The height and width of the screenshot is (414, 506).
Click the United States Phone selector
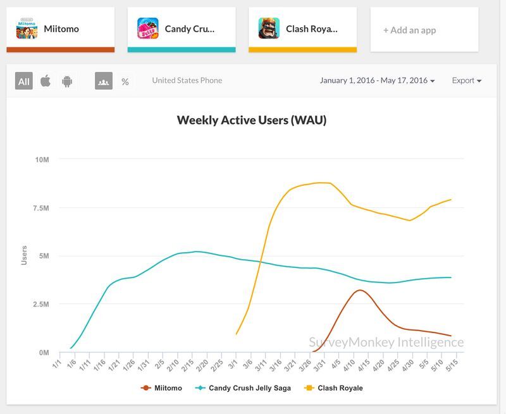(x=187, y=80)
